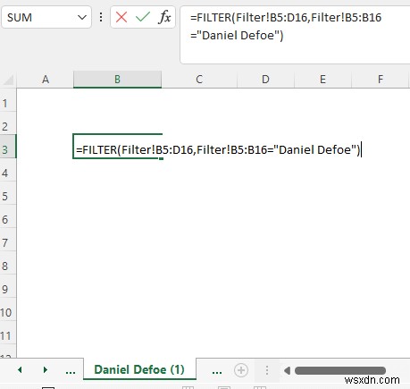The image size is (410, 389).
Task: Click the tab bar splitter dots handle
Action: coord(267,370)
